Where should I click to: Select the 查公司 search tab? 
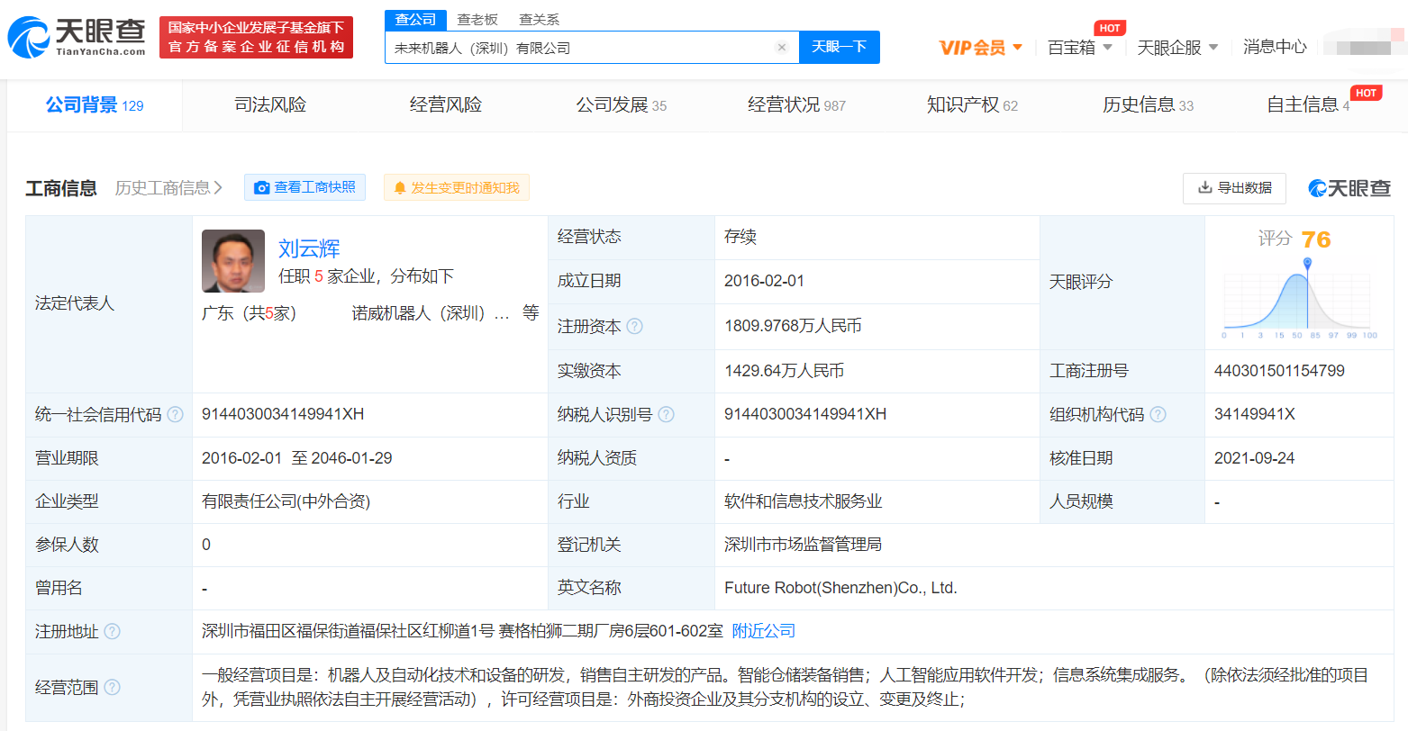415,20
